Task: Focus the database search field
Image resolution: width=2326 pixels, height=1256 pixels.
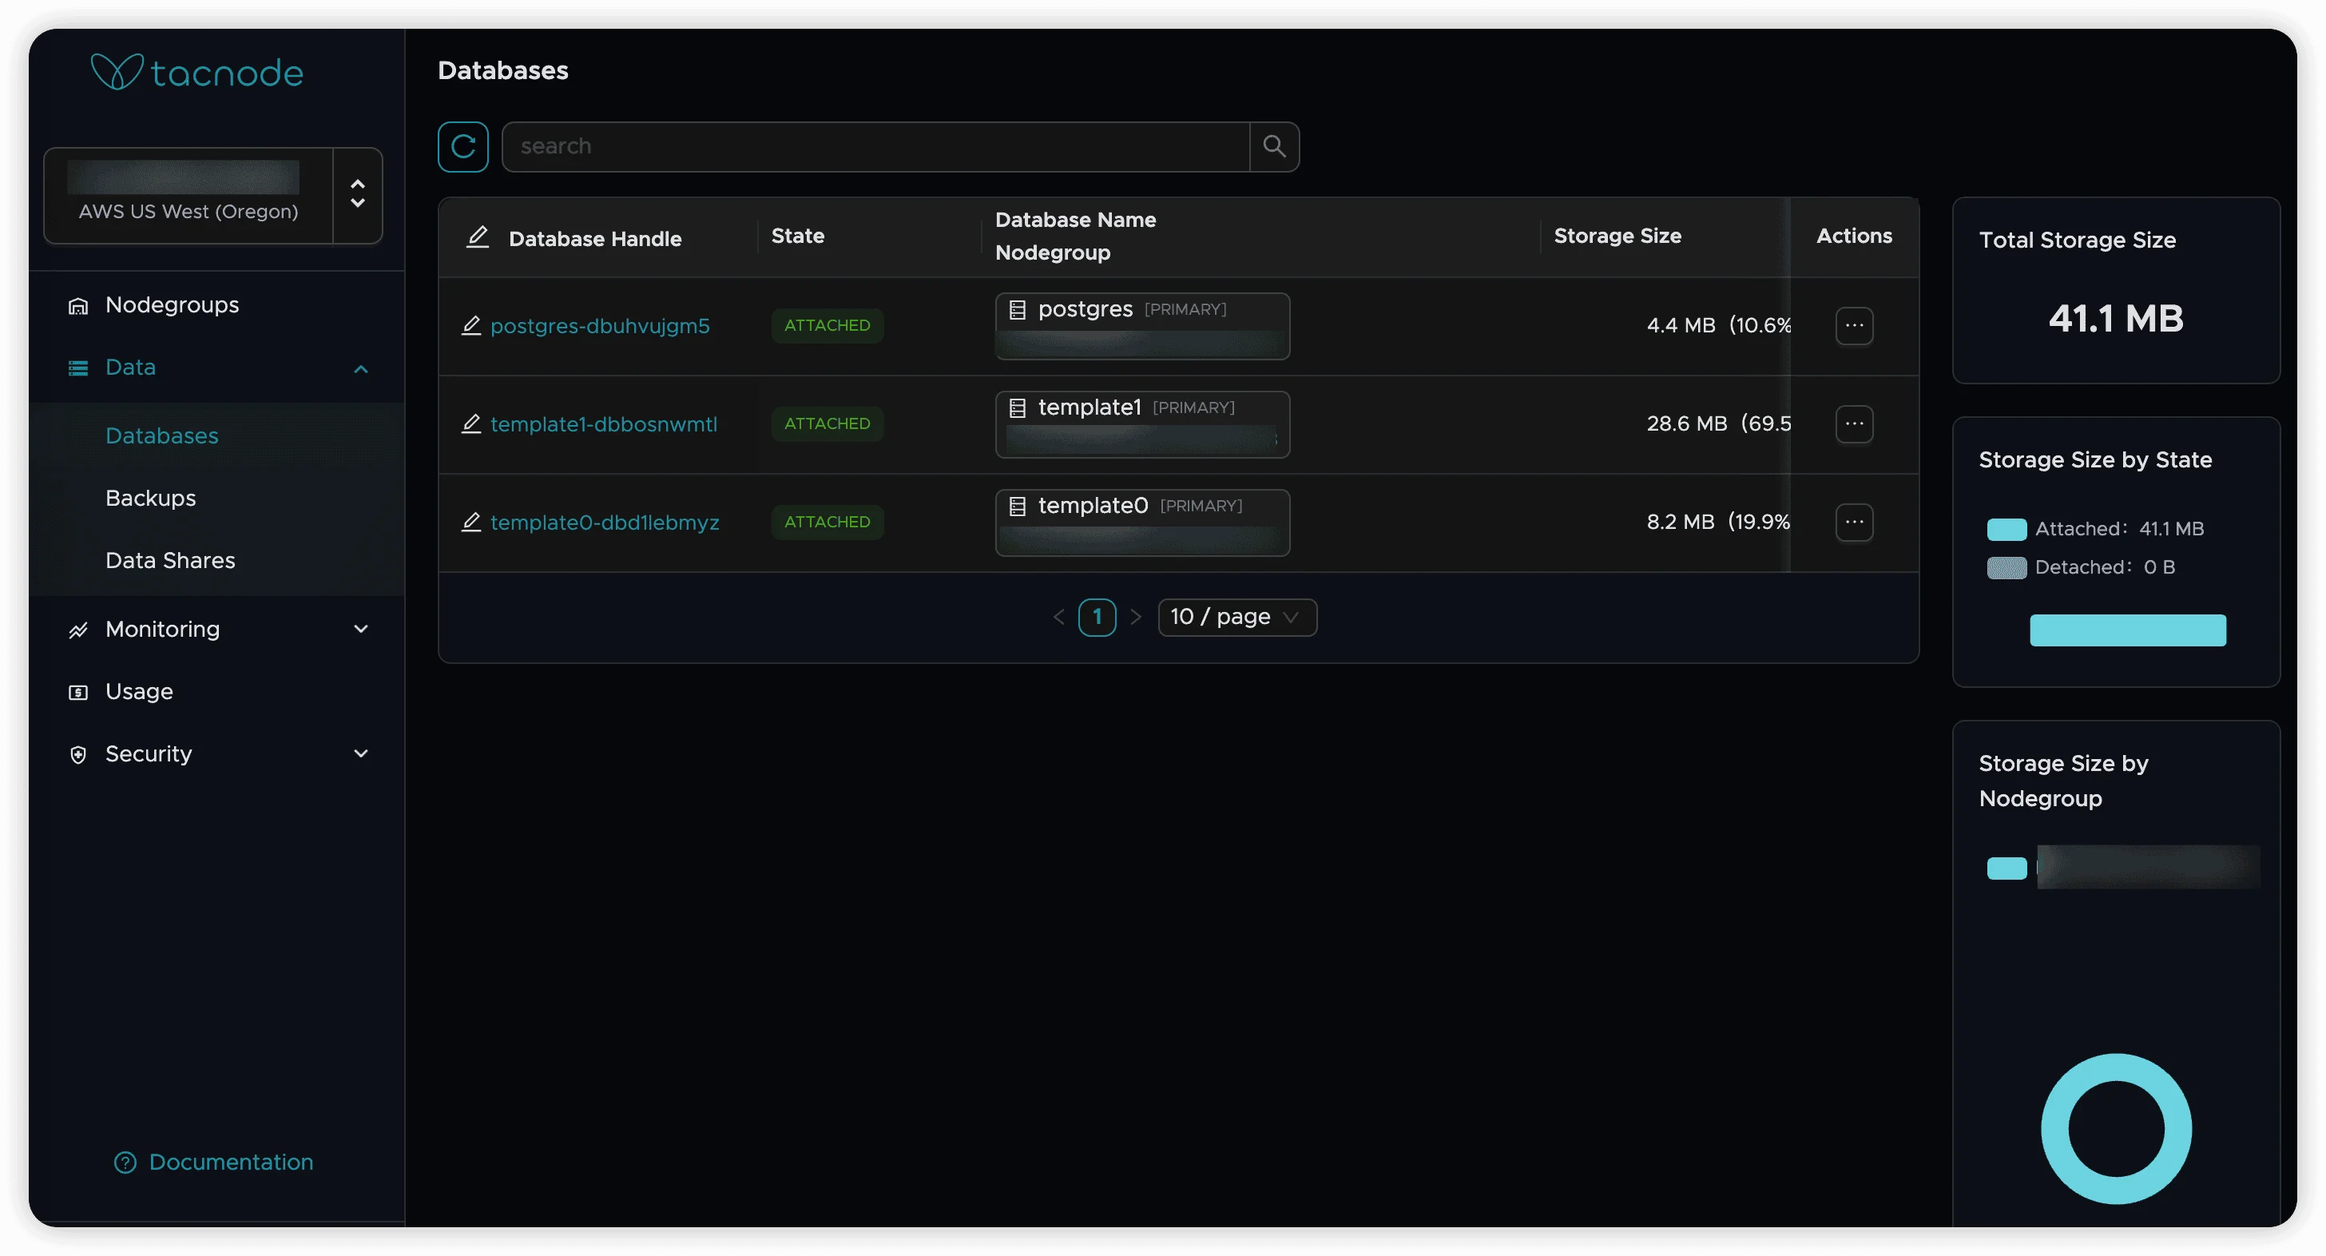Action: point(874,146)
